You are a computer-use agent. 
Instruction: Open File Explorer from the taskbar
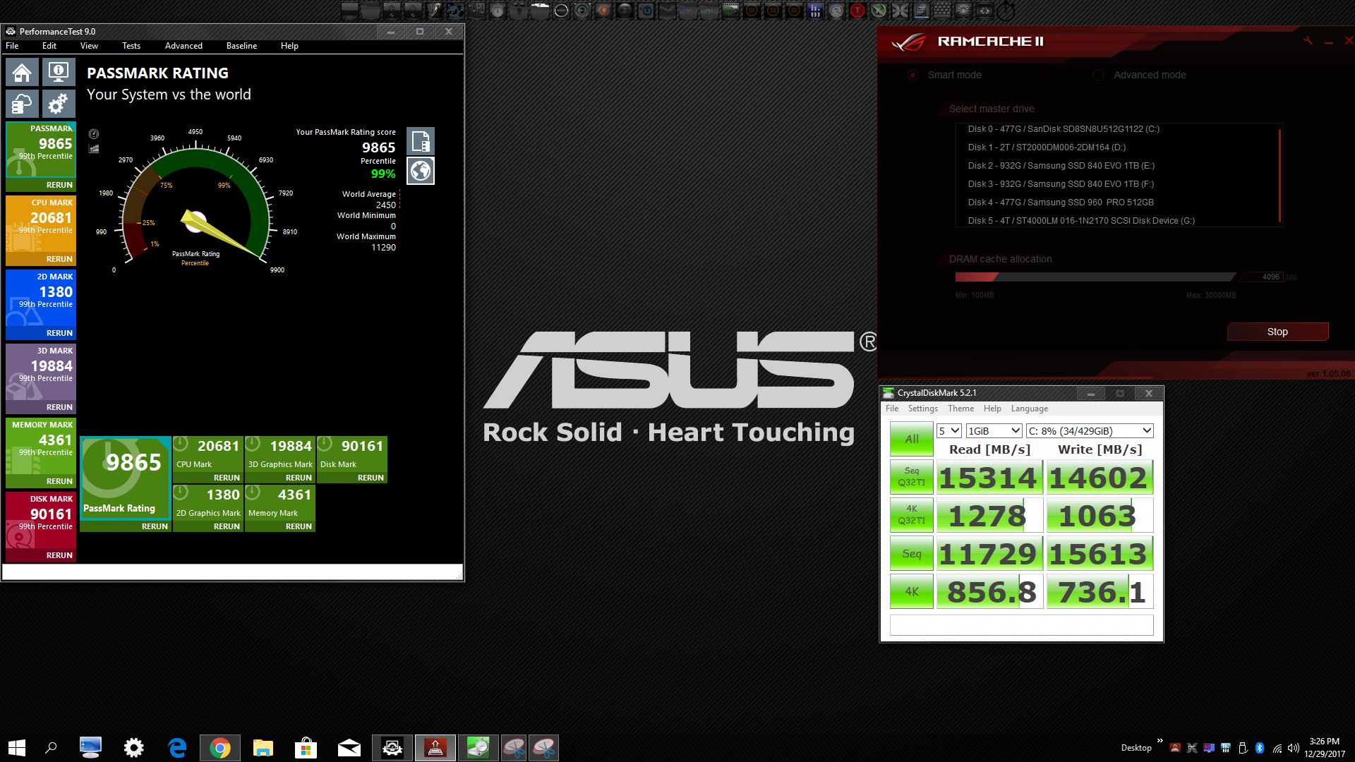[x=263, y=748]
